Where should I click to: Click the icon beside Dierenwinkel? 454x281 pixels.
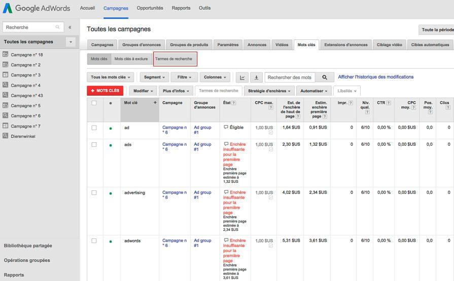coord(5,136)
